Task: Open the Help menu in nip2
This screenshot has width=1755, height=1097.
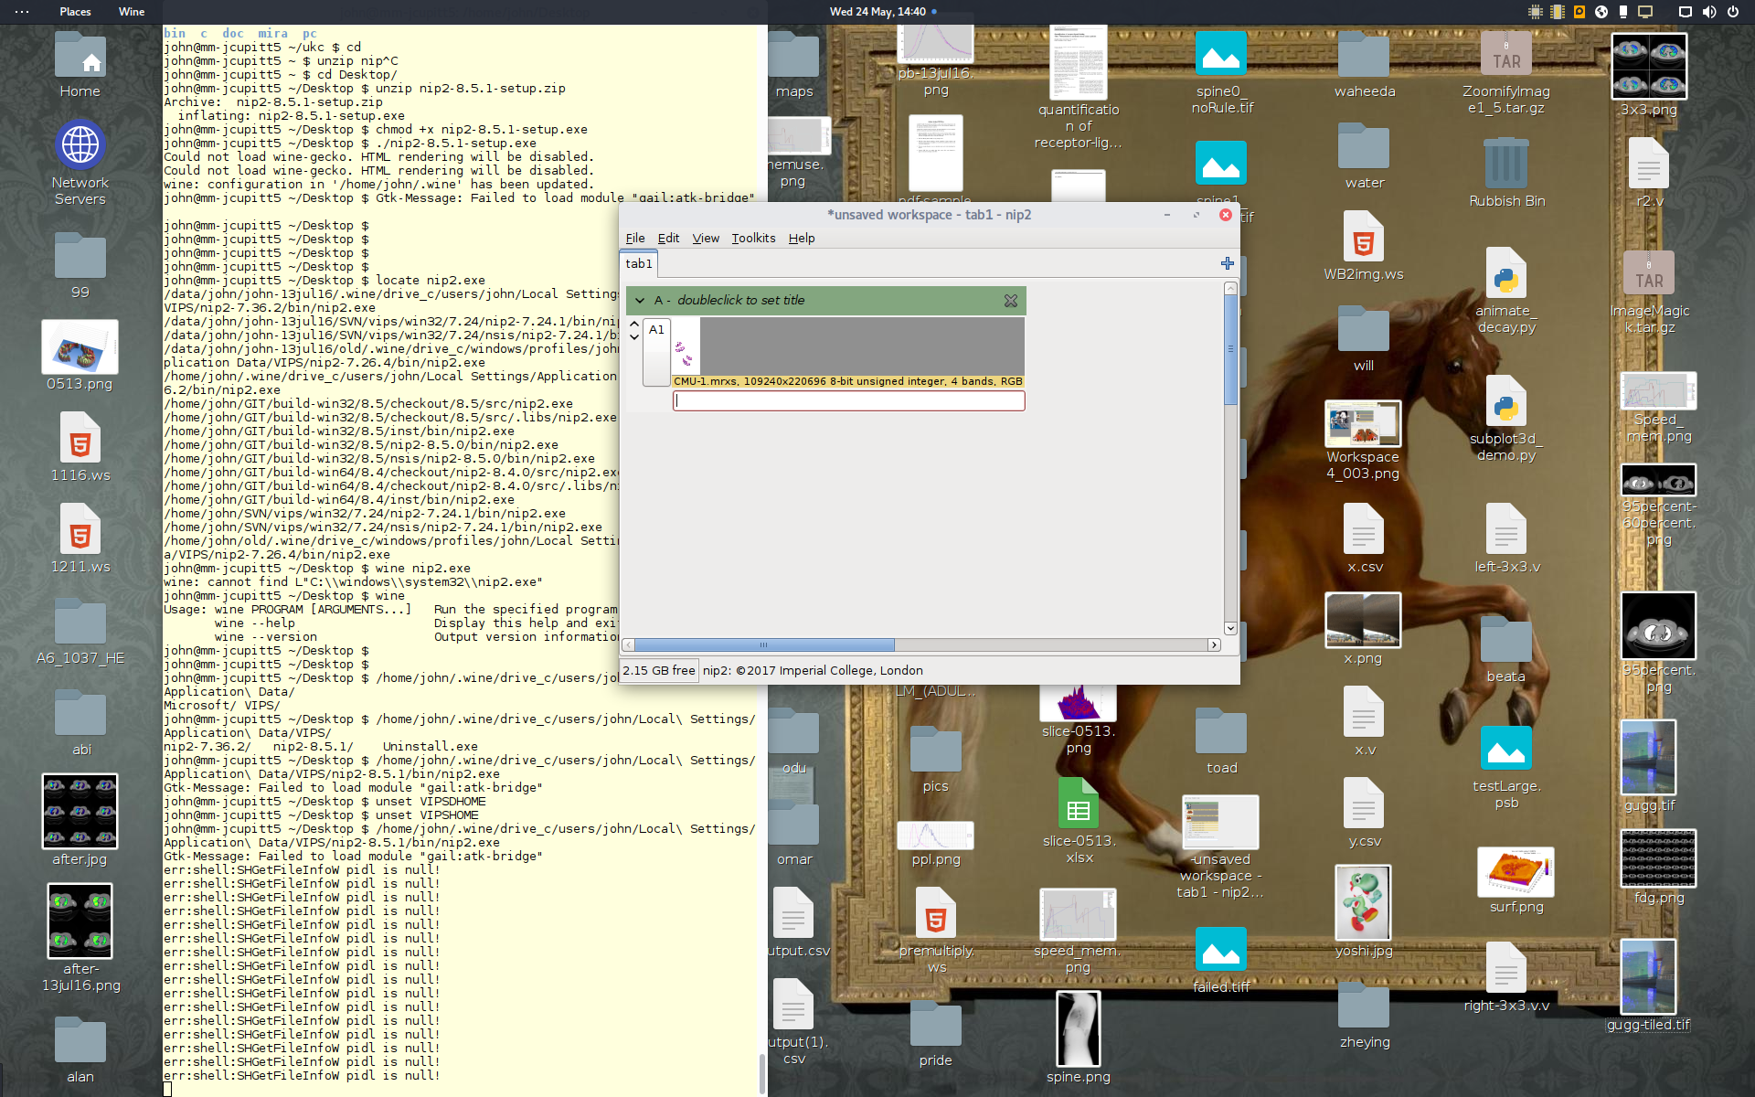Action: tap(802, 239)
